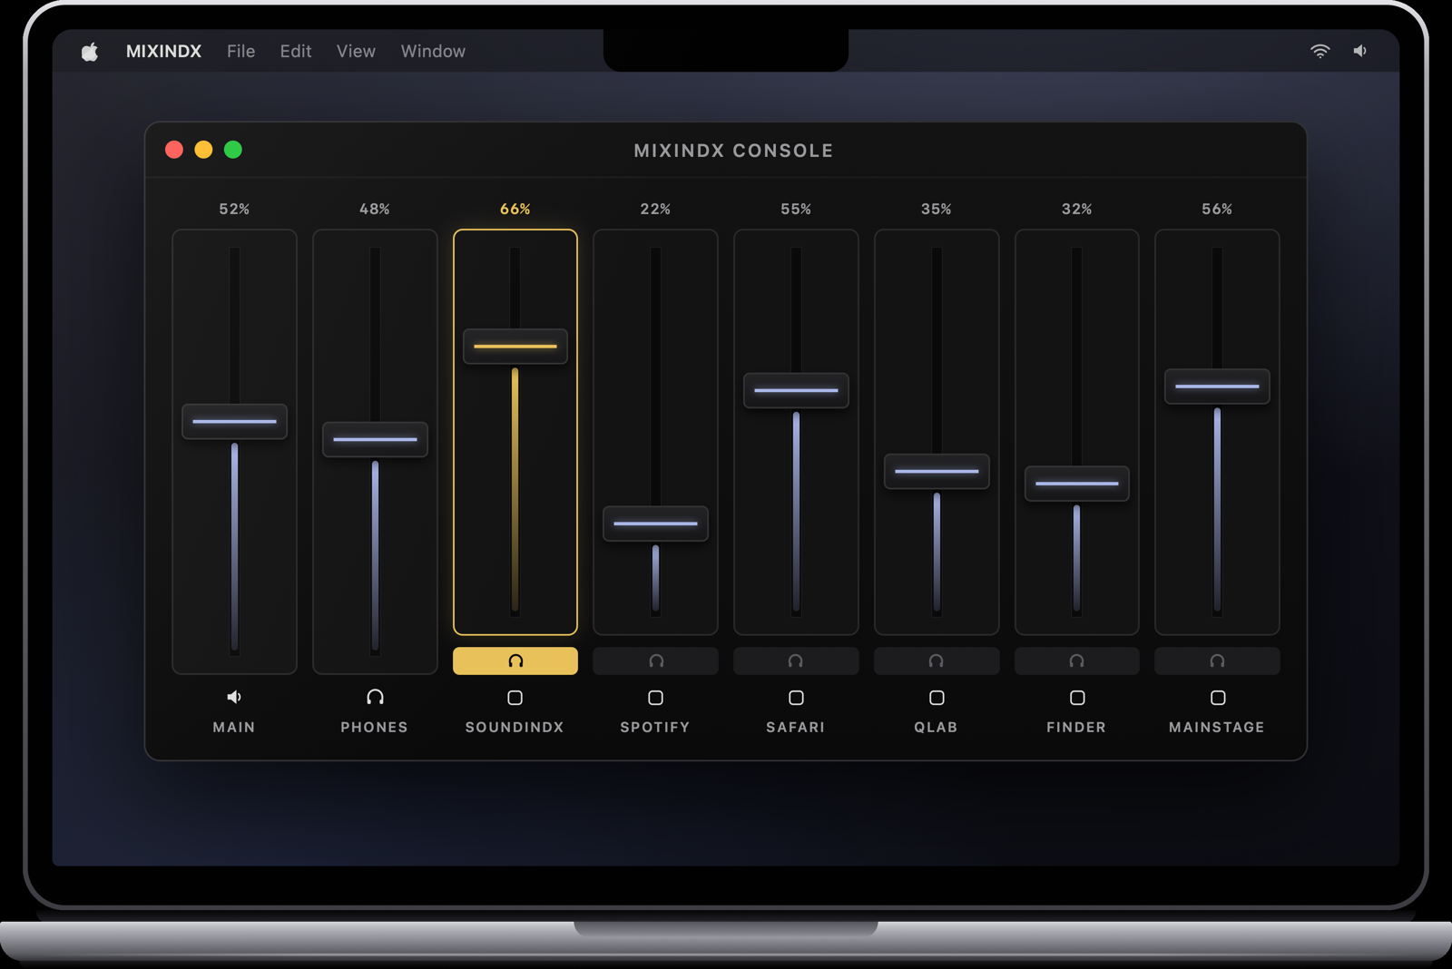Minimize the MIXINDX Console window

pyautogui.click(x=203, y=150)
